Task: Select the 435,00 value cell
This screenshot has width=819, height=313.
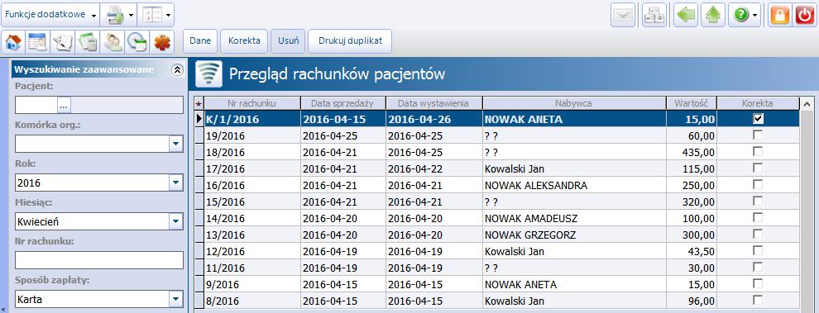Action: pyautogui.click(x=691, y=152)
